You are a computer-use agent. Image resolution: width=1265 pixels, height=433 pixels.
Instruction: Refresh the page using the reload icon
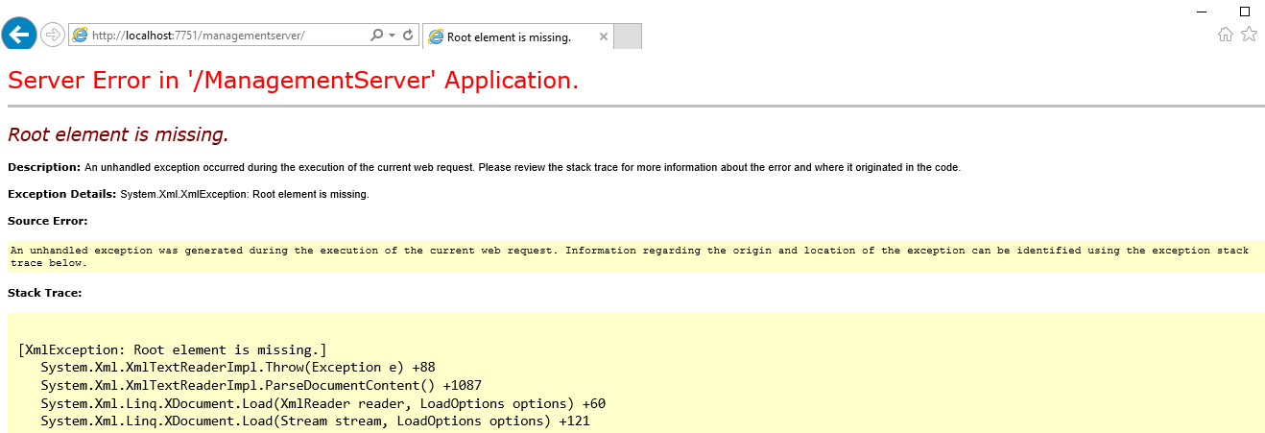408,36
